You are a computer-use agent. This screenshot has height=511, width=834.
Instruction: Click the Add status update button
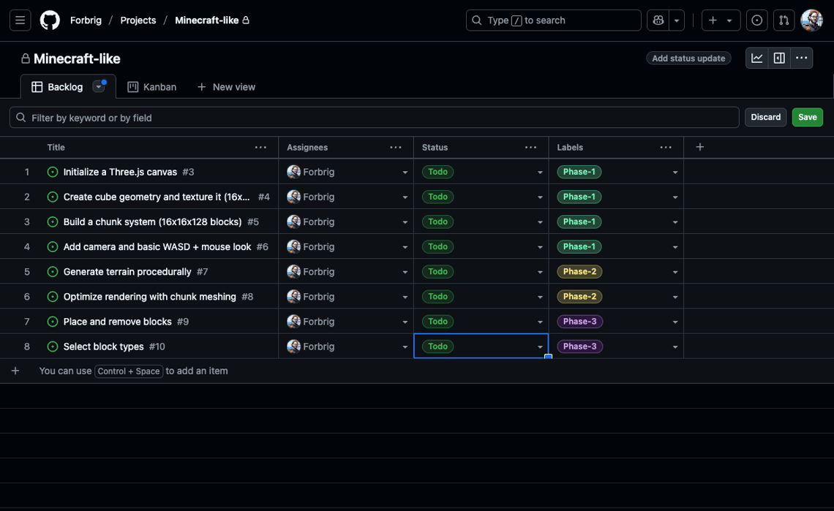coord(688,58)
